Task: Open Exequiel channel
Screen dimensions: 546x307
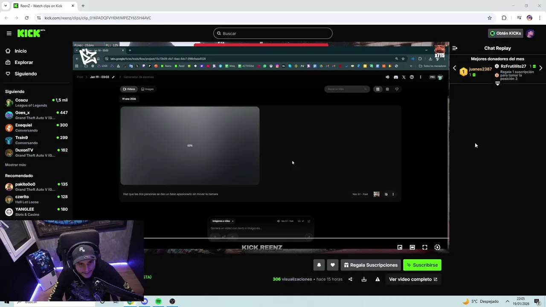Action: tap(36, 127)
